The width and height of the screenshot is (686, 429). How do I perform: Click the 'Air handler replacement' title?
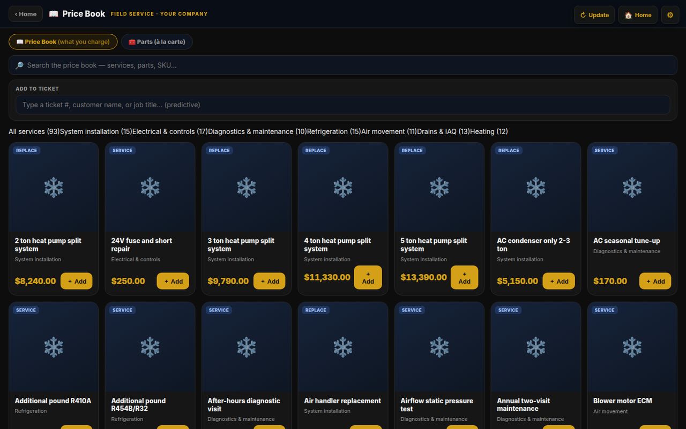(342, 401)
